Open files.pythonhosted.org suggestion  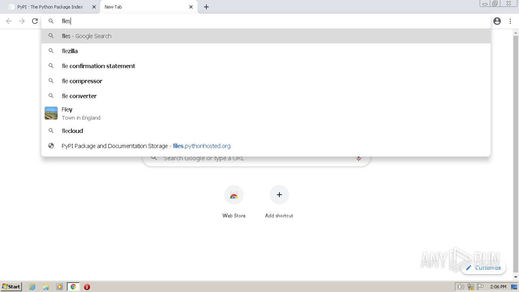(266, 146)
